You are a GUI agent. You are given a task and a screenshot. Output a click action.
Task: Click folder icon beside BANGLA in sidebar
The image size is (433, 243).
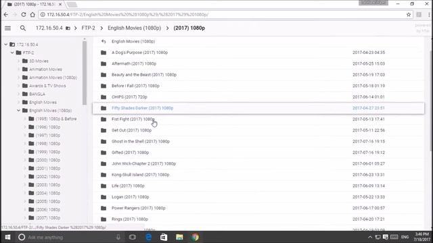(25, 94)
